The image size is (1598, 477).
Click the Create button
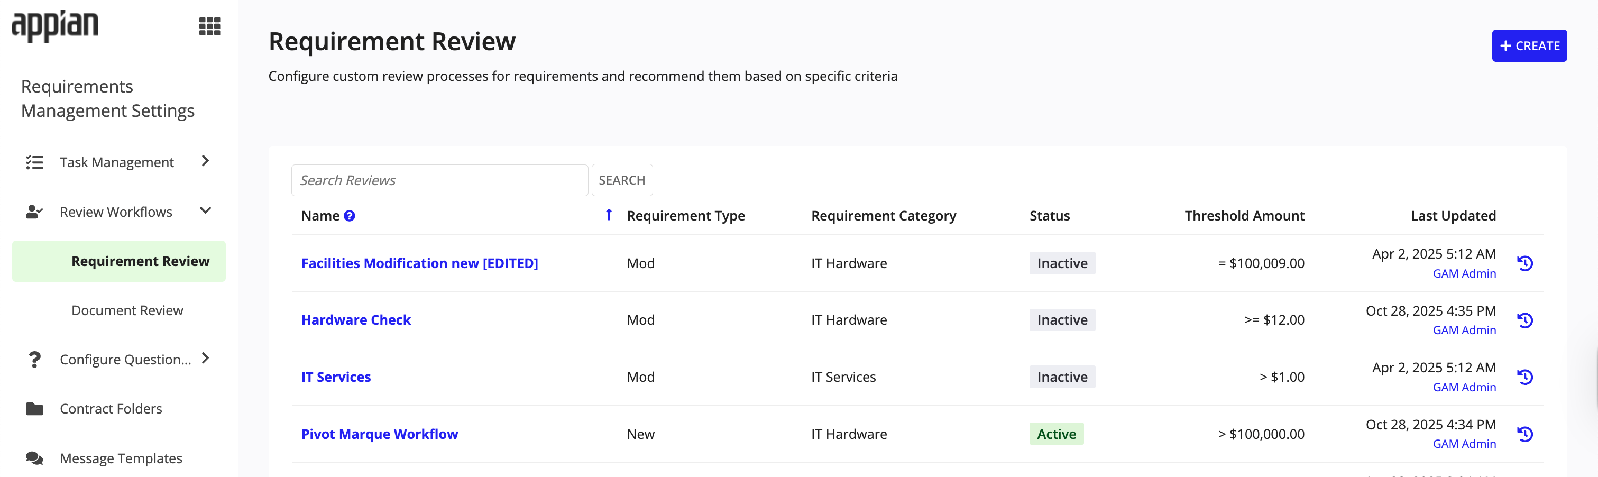[x=1529, y=46]
